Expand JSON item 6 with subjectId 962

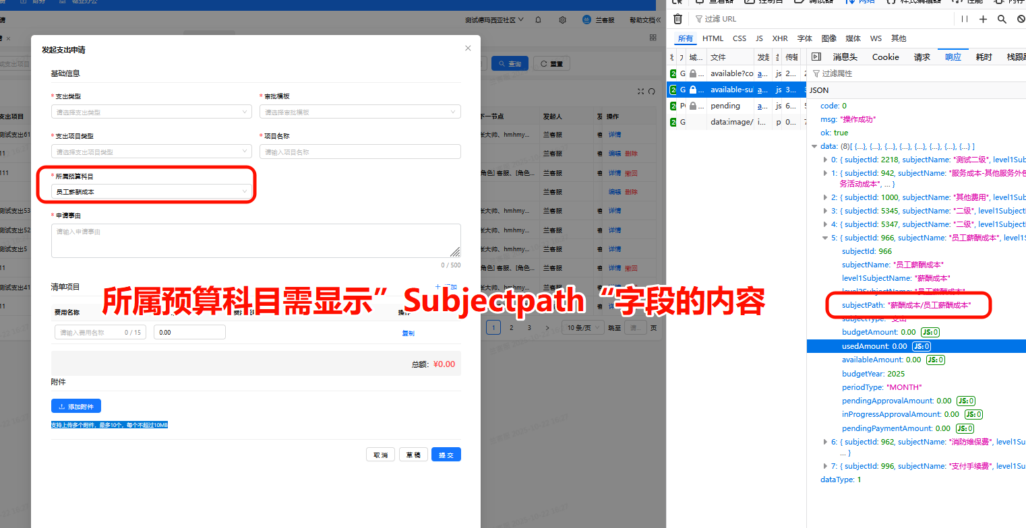coord(826,442)
